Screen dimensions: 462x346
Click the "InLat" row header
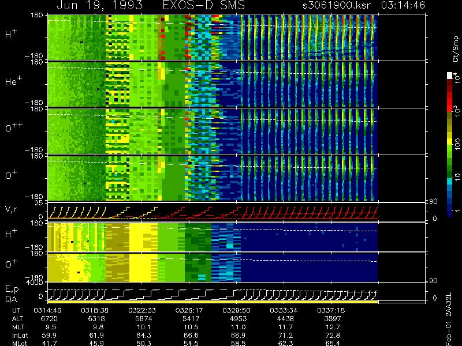pos(20,335)
